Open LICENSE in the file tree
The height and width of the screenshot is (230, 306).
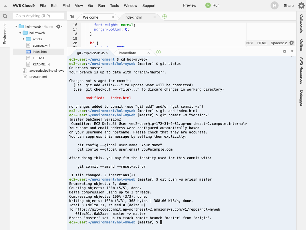(39, 58)
